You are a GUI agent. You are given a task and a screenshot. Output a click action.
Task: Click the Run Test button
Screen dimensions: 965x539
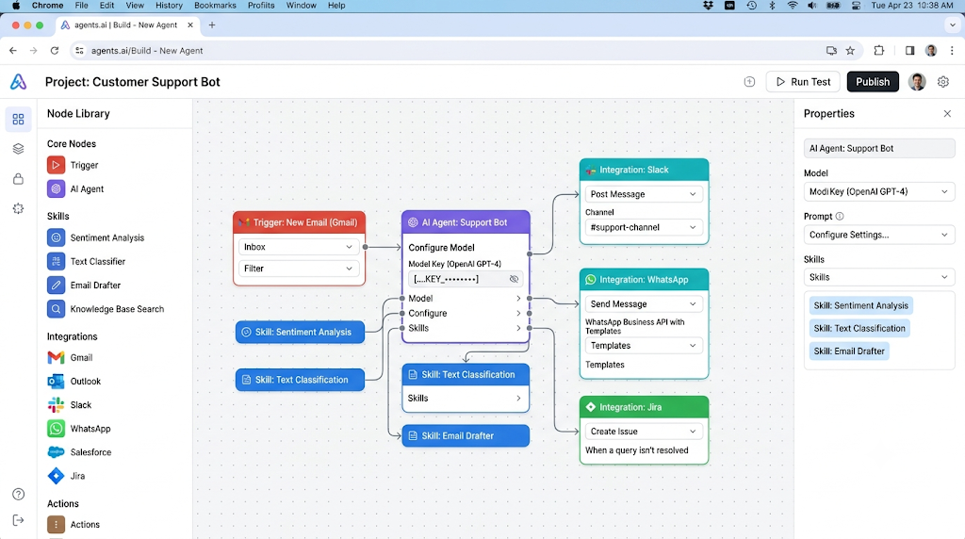[803, 82]
